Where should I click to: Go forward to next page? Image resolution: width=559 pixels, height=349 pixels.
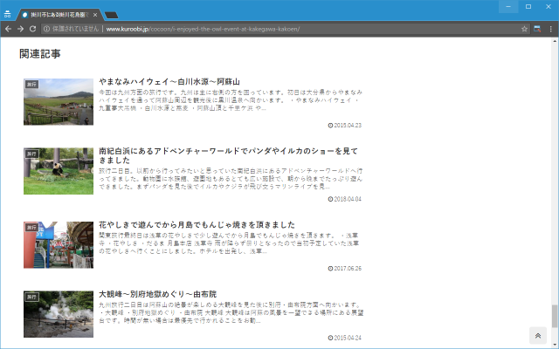20,29
